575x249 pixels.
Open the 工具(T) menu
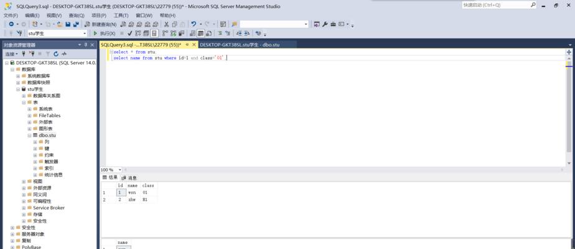point(121,16)
